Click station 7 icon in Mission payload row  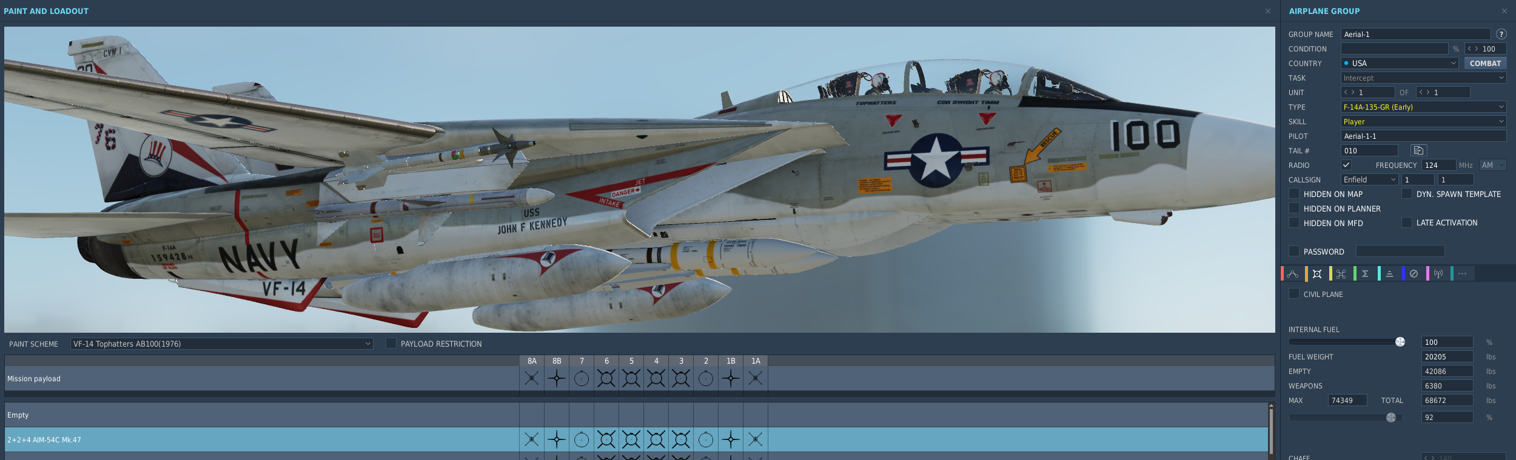[582, 379]
